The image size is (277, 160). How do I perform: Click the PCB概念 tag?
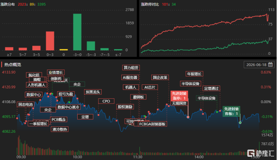click(59, 119)
